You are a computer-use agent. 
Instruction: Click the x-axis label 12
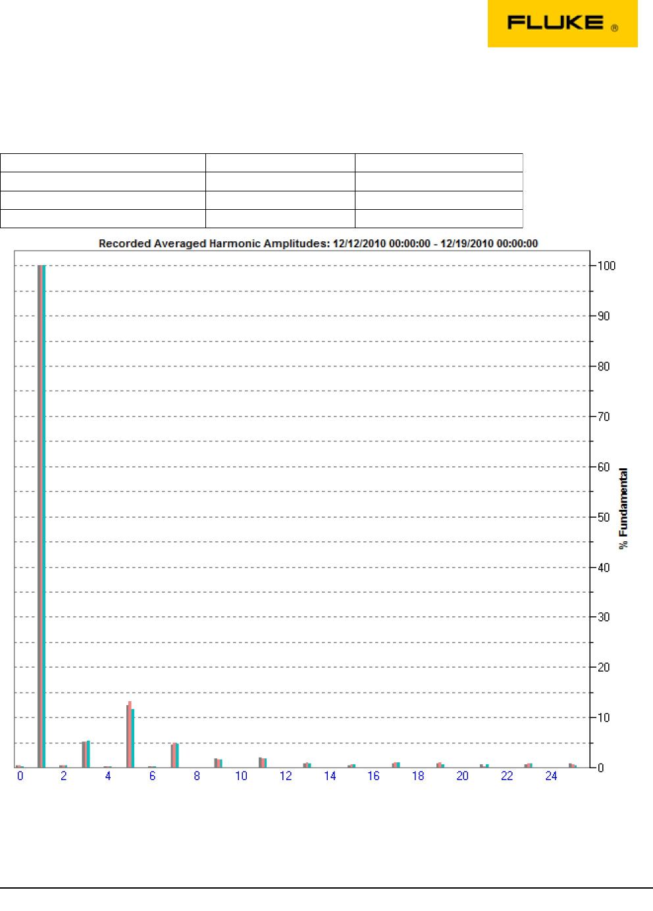286,776
